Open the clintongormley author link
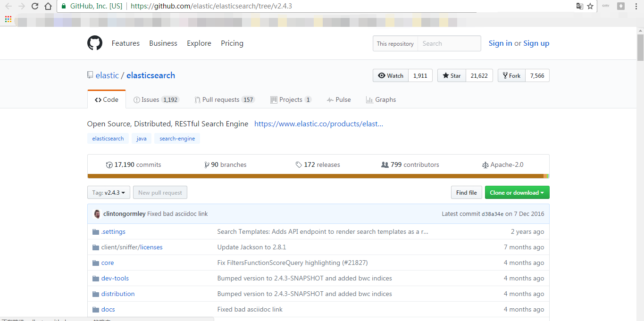644x321 pixels. tap(125, 214)
